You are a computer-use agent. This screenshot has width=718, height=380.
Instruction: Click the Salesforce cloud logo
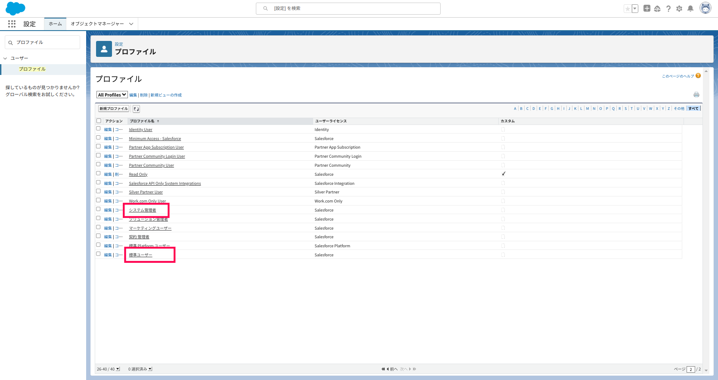[16, 9]
